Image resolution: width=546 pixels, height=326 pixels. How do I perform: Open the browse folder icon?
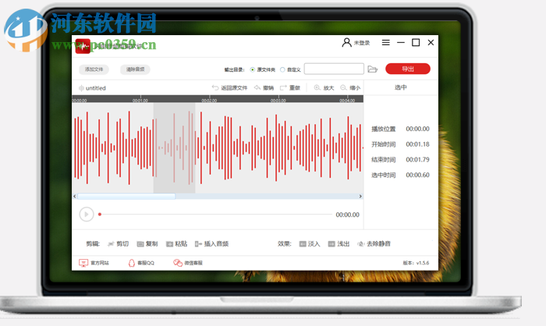click(373, 69)
